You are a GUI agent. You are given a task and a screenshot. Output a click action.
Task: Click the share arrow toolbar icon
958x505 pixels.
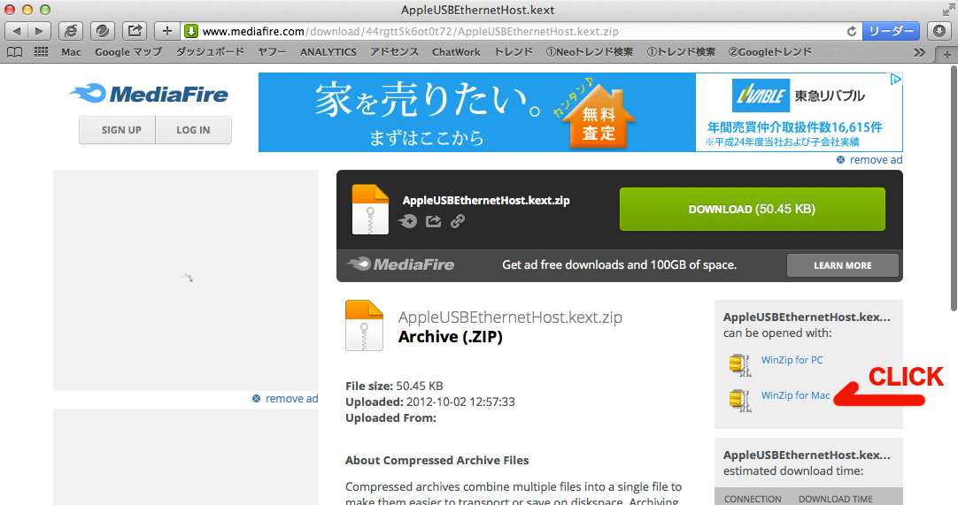[135, 31]
